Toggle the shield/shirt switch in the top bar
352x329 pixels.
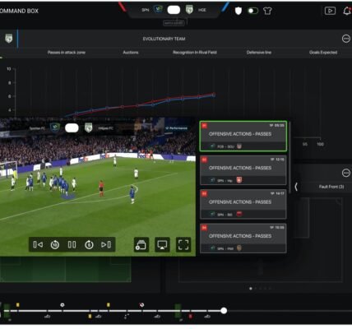tap(253, 11)
